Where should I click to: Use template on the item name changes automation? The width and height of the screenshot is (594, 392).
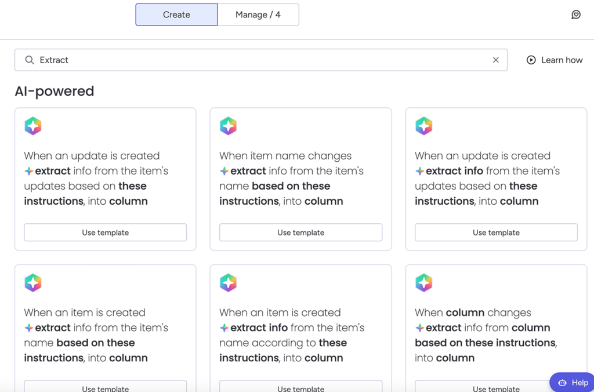coord(300,232)
